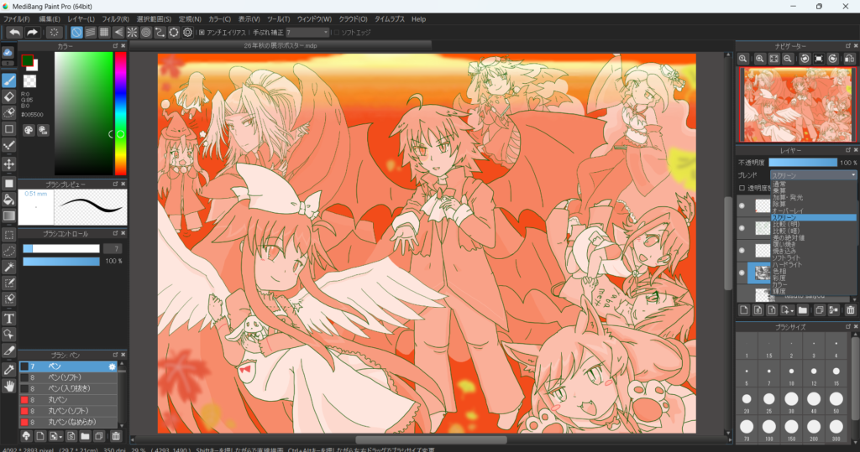
Task: Select ペン(入り抜き) brush
Action: pos(69,388)
